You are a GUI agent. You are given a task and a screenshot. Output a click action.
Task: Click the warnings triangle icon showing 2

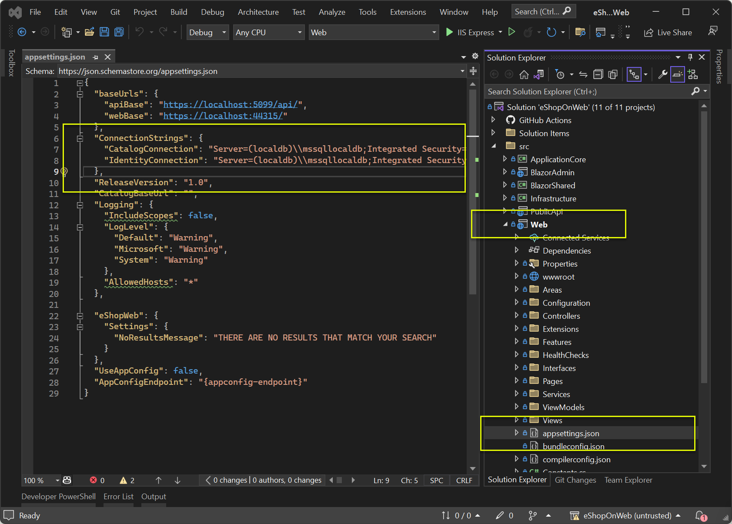click(x=124, y=480)
